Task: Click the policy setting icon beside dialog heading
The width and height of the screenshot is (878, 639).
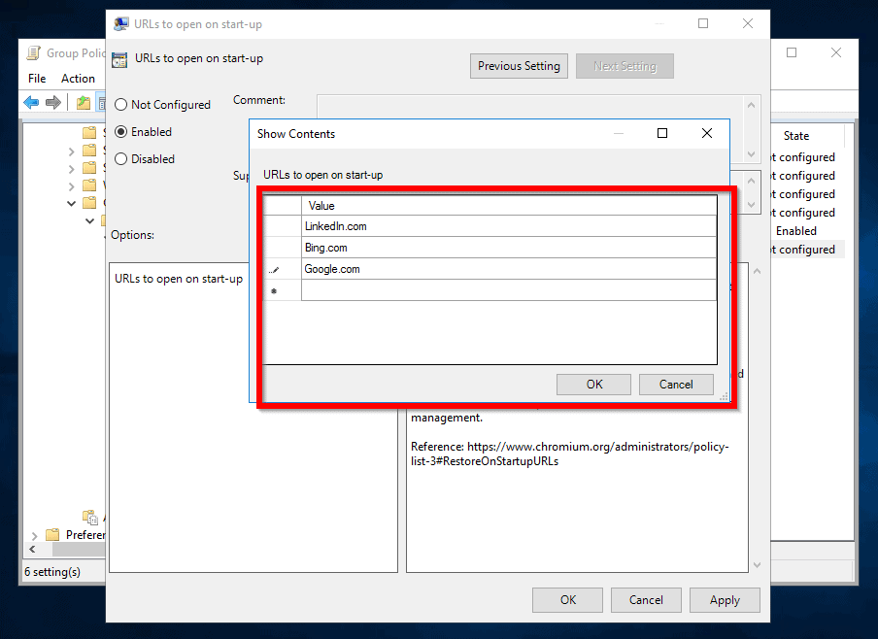Action: tap(120, 59)
